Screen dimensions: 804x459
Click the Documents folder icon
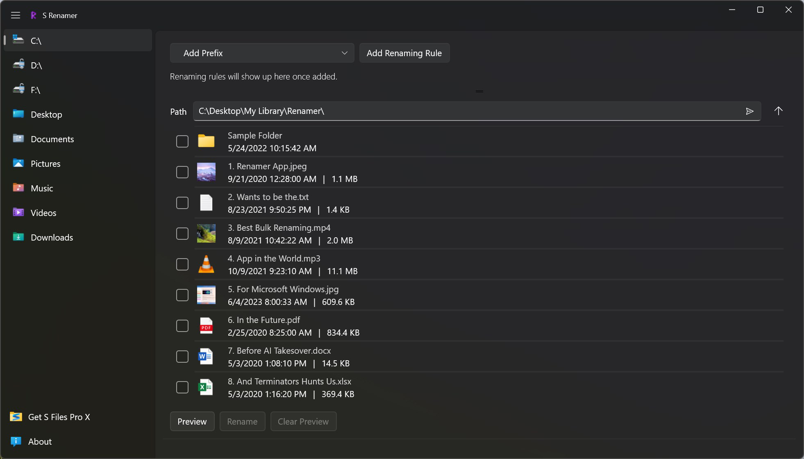(x=18, y=139)
